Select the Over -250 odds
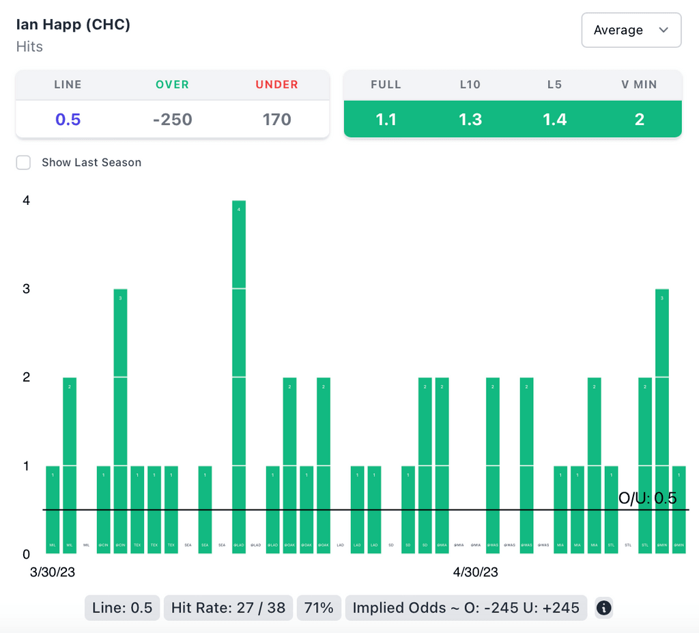The height and width of the screenshot is (633, 699). pyautogui.click(x=172, y=119)
